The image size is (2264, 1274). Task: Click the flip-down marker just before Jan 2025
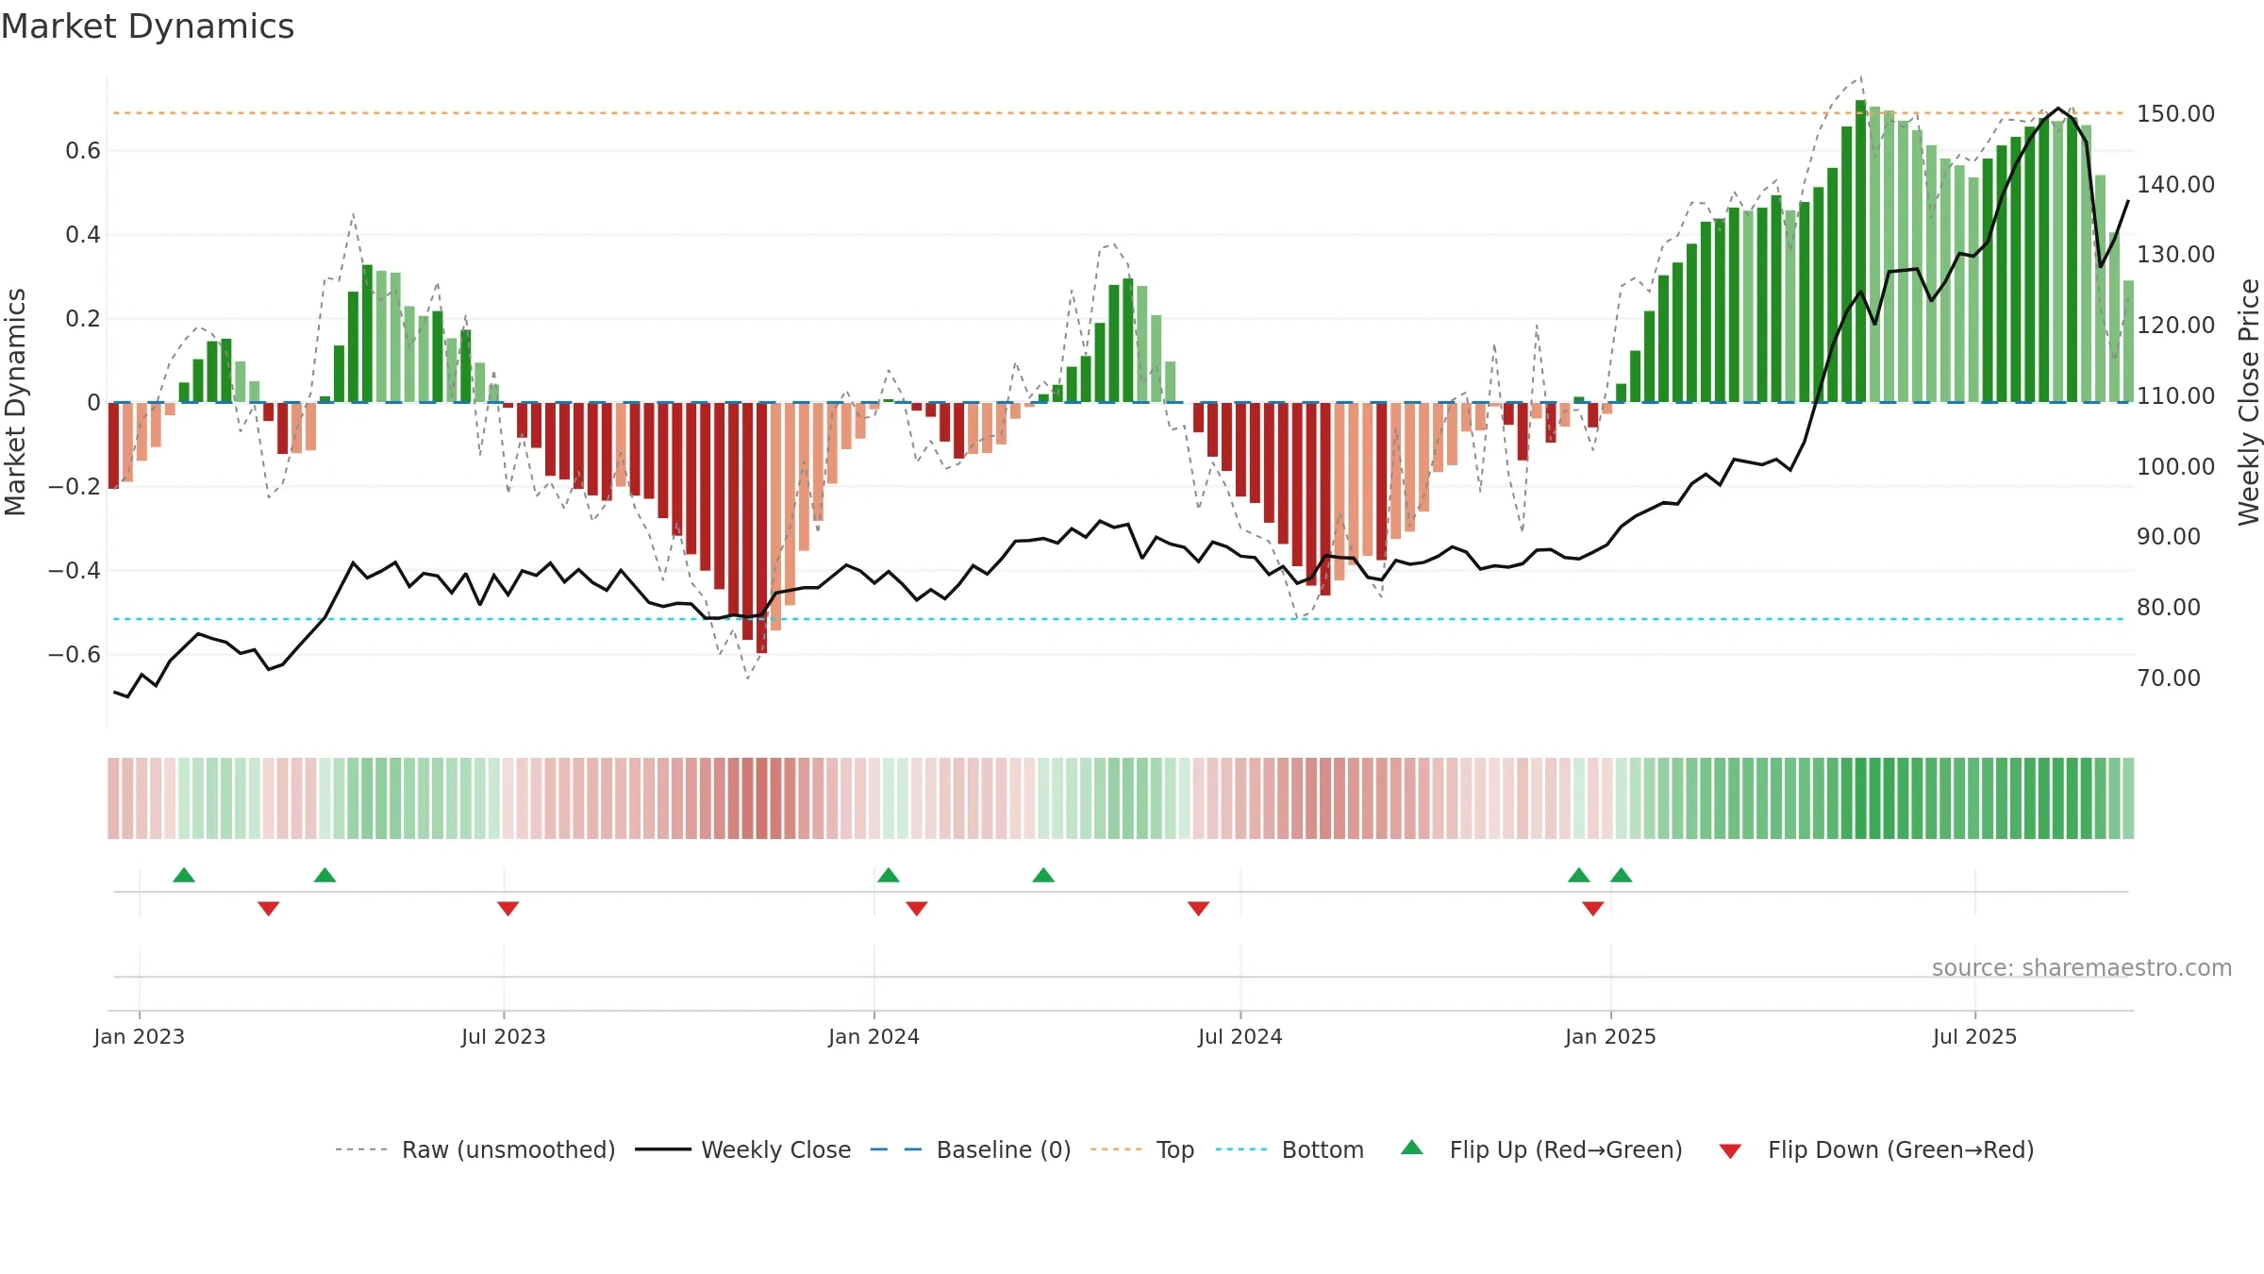pyautogui.click(x=1593, y=908)
